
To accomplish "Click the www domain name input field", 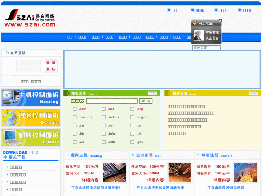I will tap(112, 101).
